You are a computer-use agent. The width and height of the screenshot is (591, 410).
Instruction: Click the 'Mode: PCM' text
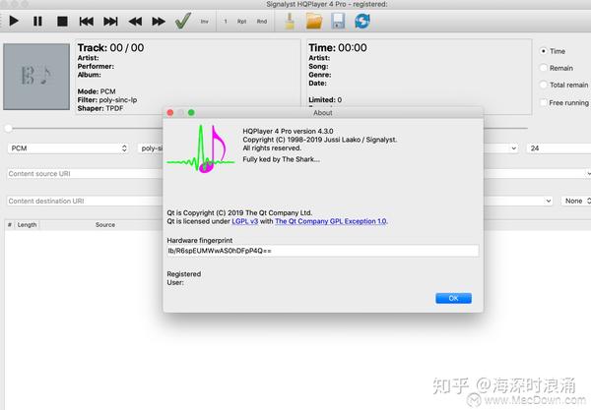pos(97,91)
